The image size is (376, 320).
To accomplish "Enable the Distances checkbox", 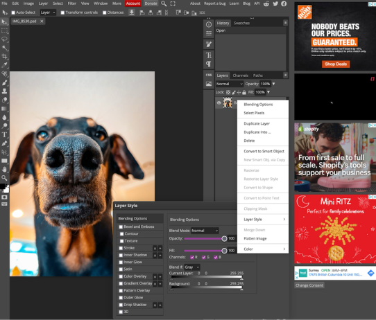I will (105, 12).
